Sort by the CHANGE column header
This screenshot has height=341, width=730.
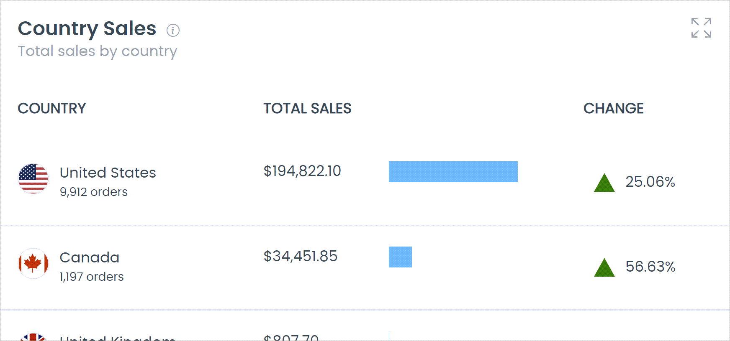pyautogui.click(x=614, y=108)
